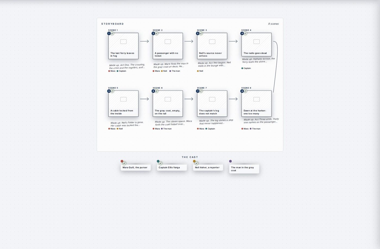Select the 'The captain's log does not match' title
Image resolution: width=380 pixels, height=249 pixels.
pos(209,112)
